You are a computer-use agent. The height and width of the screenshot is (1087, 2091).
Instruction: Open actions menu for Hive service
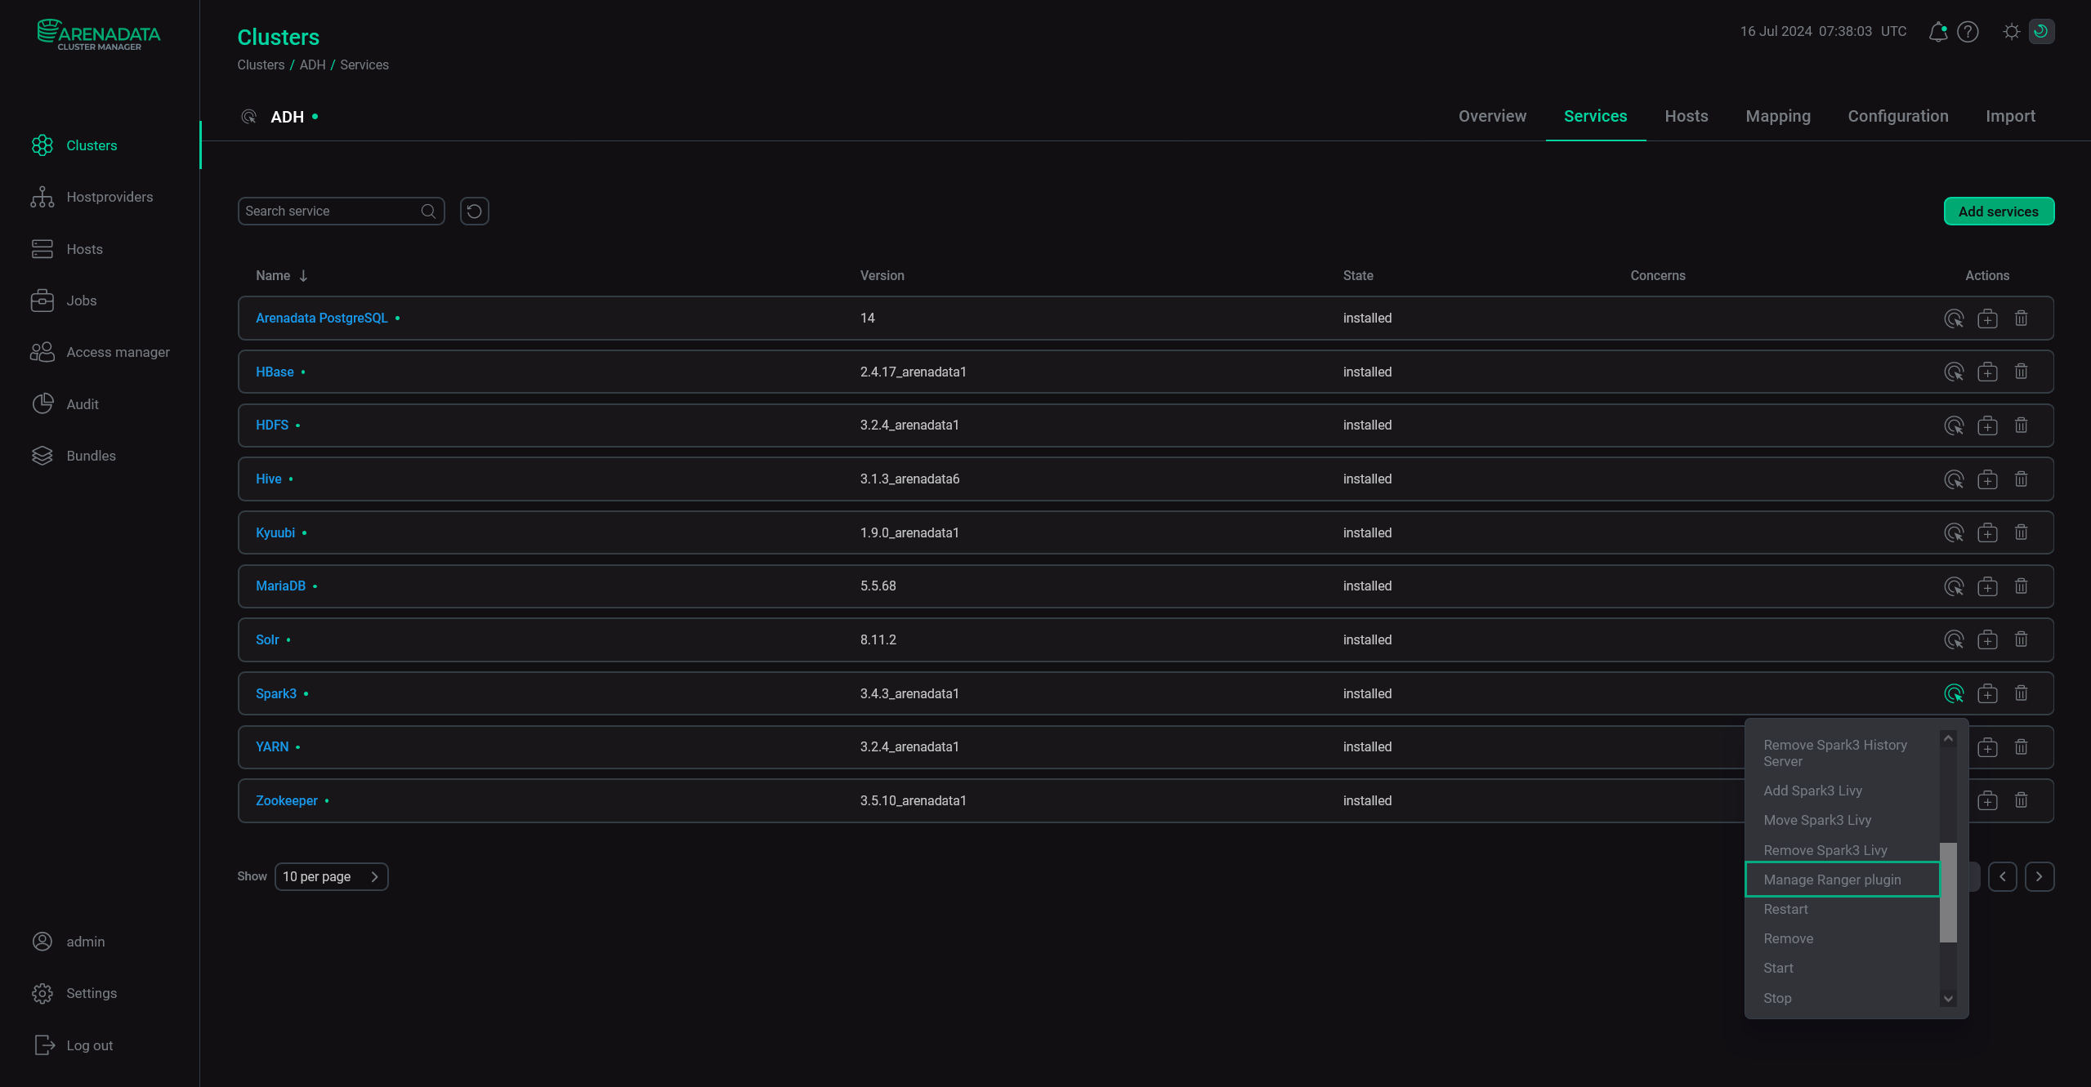click(1954, 479)
